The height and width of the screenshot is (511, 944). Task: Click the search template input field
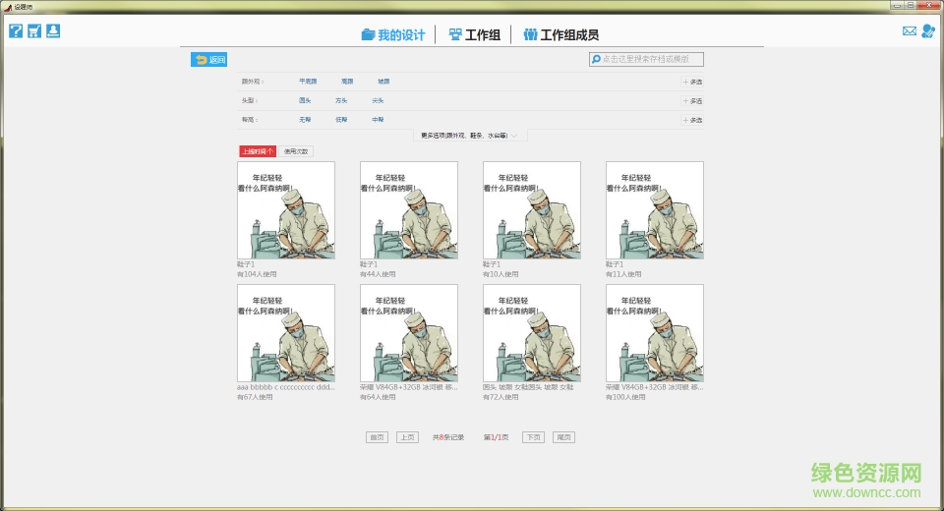coord(651,60)
